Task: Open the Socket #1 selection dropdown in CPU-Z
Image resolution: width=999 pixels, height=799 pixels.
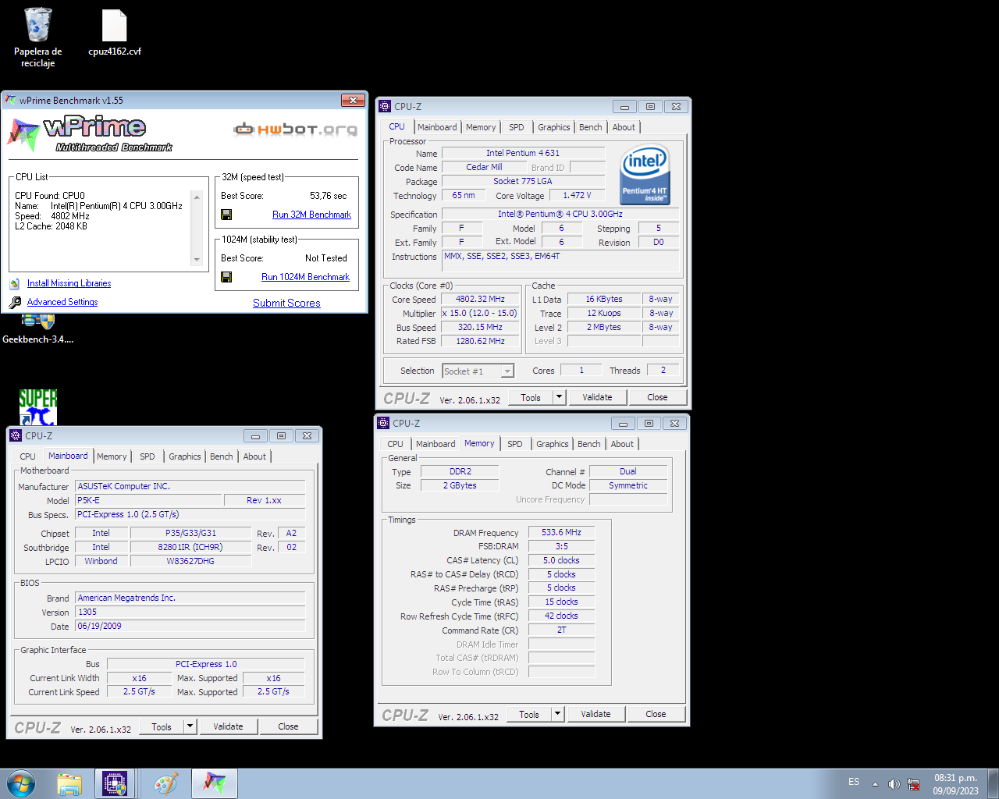Action: pyautogui.click(x=507, y=371)
